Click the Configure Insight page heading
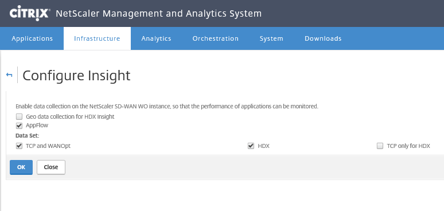This screenshot has height=211, width=444. (x=76, y=75)
